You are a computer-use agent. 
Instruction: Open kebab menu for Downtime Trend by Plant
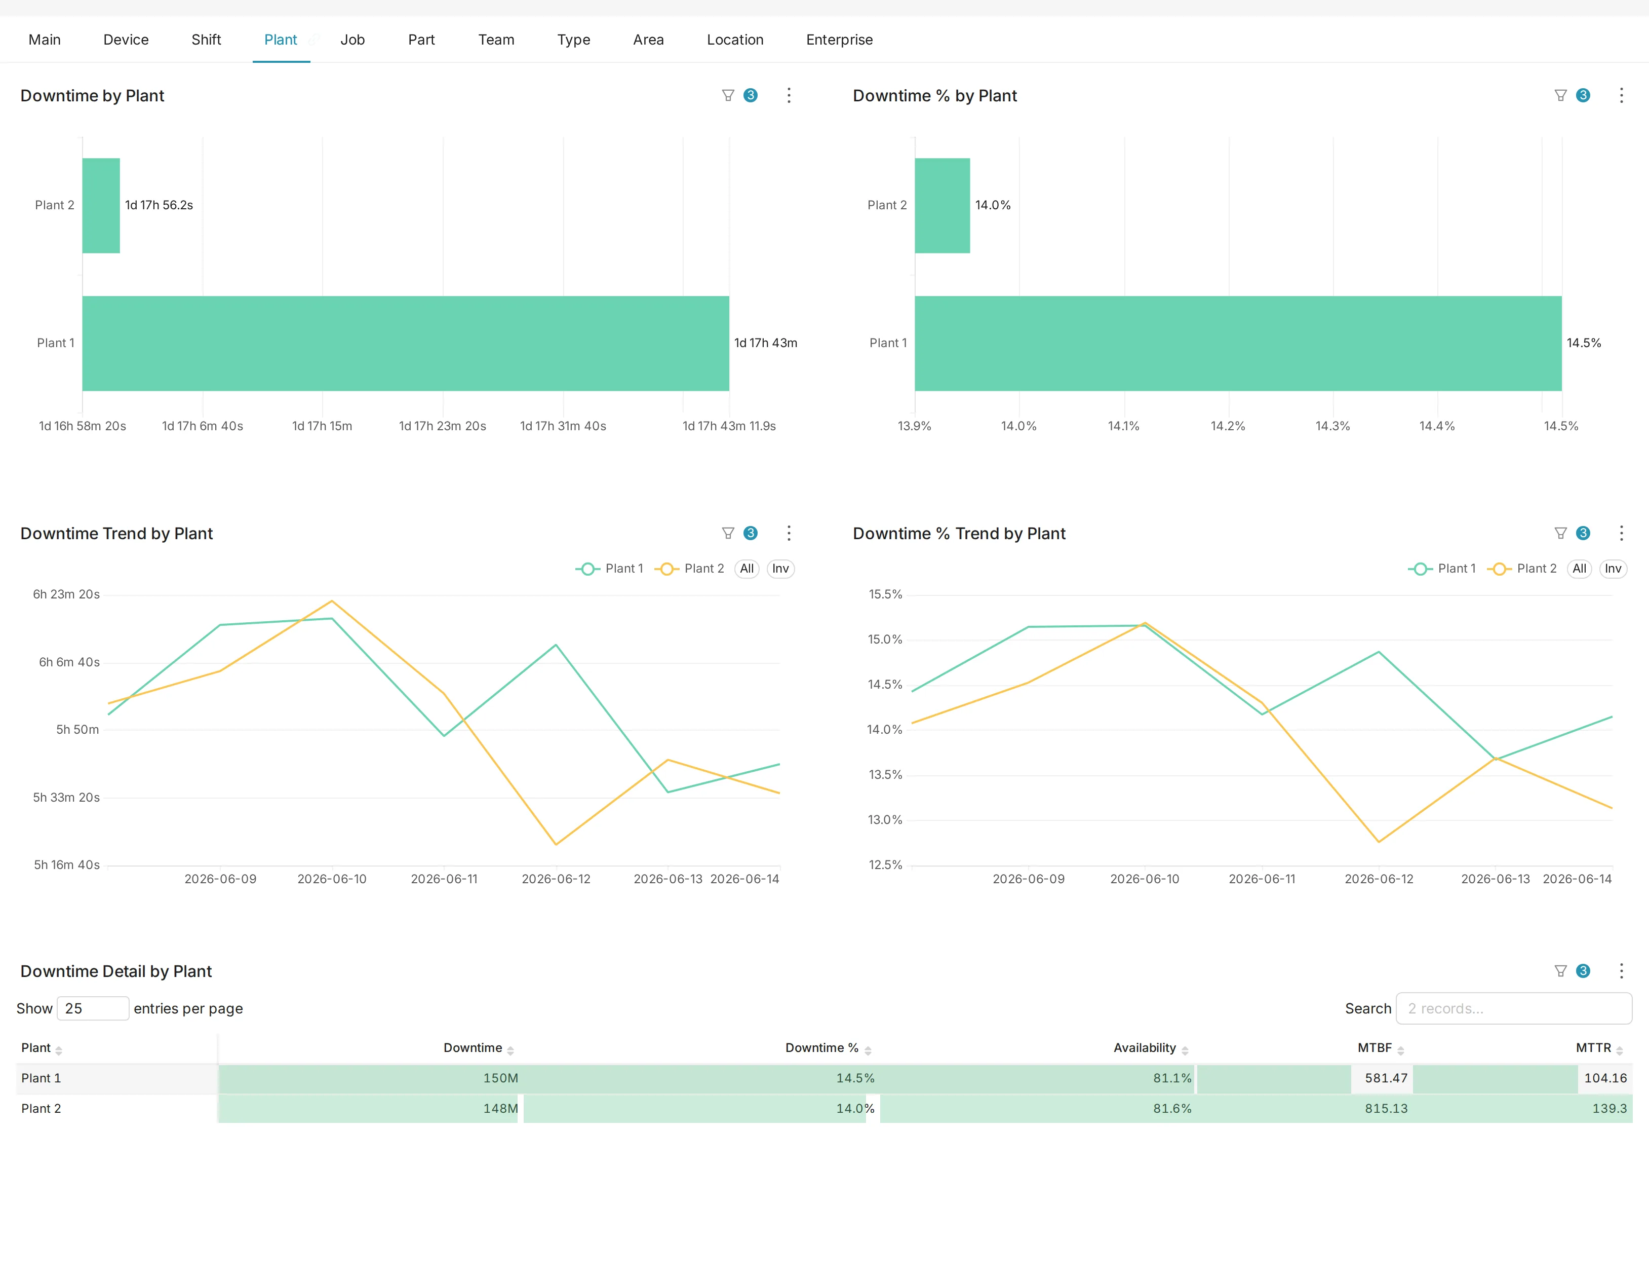789,534
